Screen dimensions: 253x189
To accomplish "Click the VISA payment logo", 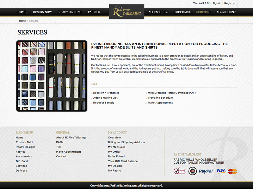I will (x=221, y=171).
